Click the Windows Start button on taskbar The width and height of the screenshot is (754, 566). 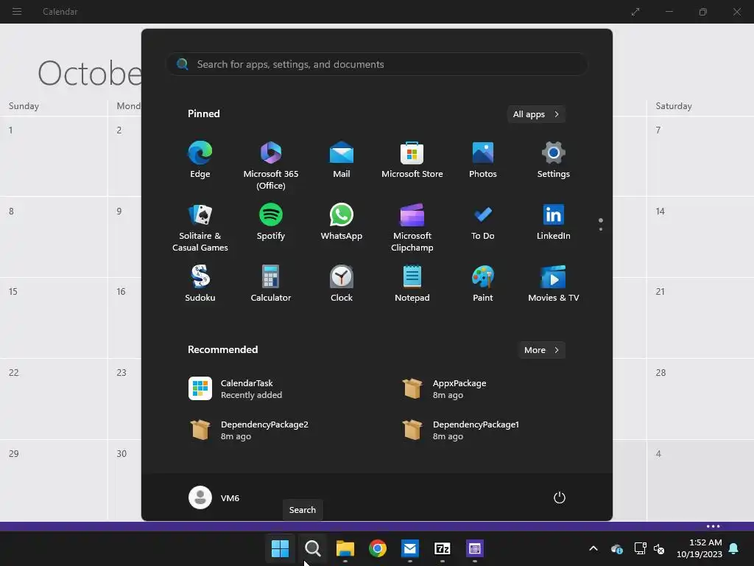coord(280,548)
